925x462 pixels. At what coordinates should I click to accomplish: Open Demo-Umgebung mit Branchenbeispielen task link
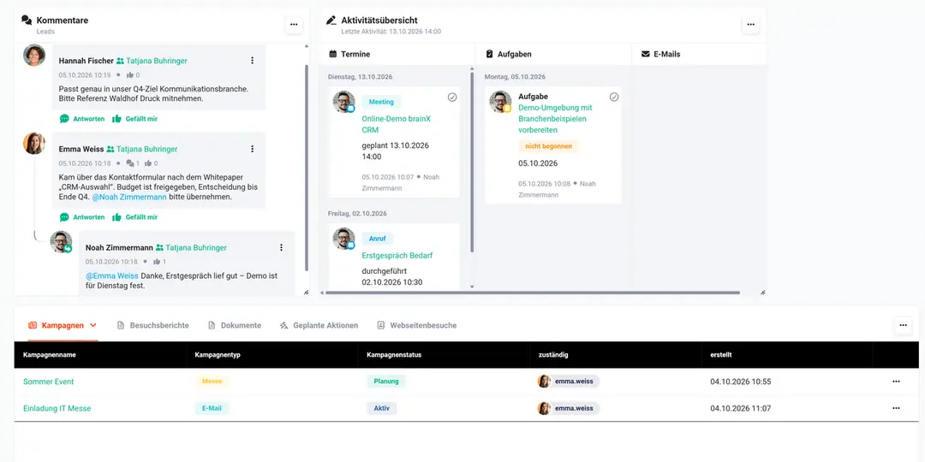555,118
